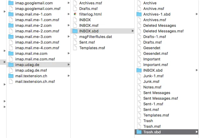Viewport: 209px width, 138px height.
Task: Expand mail.textension.ch with its arrow
Action: coord(69,76)
